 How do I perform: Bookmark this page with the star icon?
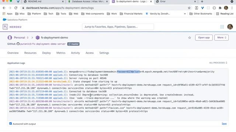pyautogui.click(x=189, y=8)
